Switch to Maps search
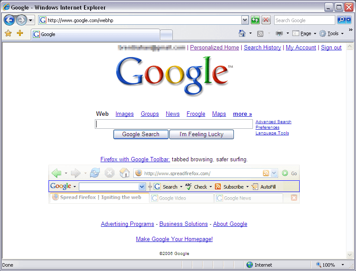This screenshot has height=271, width=356. click(219, 114)
